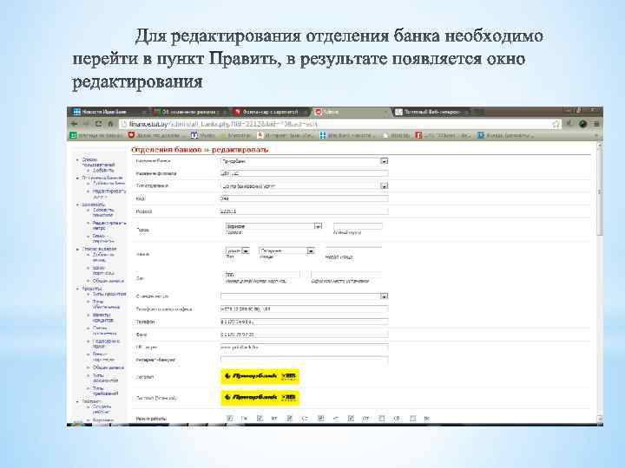Open the city dropdown showing Борисов
Screen dimensions: 625x468
pos(273,226)
